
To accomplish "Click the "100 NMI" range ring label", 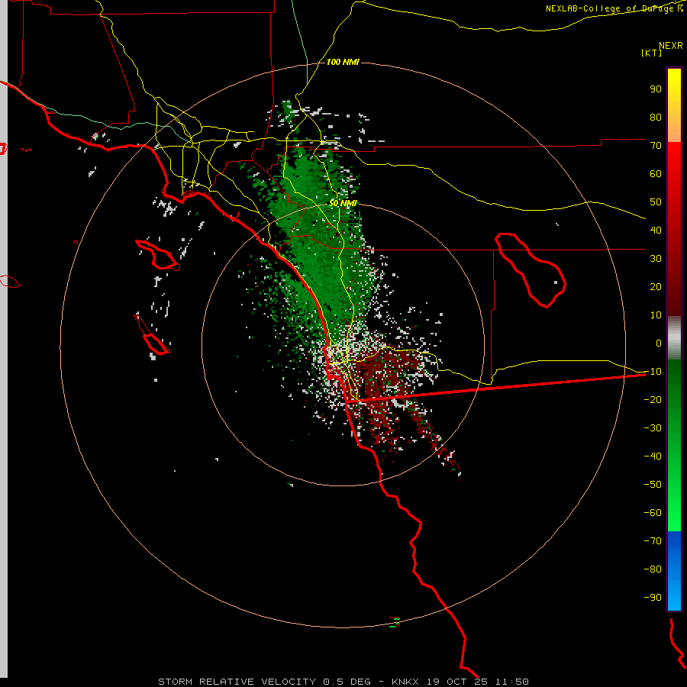I will (x=343, y=63).
